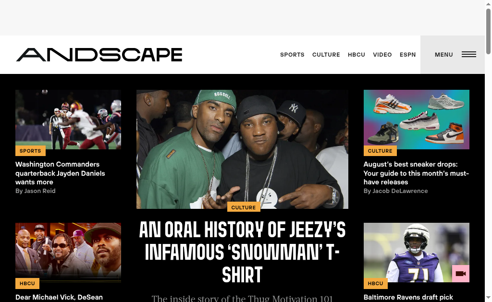Open the hamburger MENU icon
This screenshot has height=302, width=492.
(468, 55)
